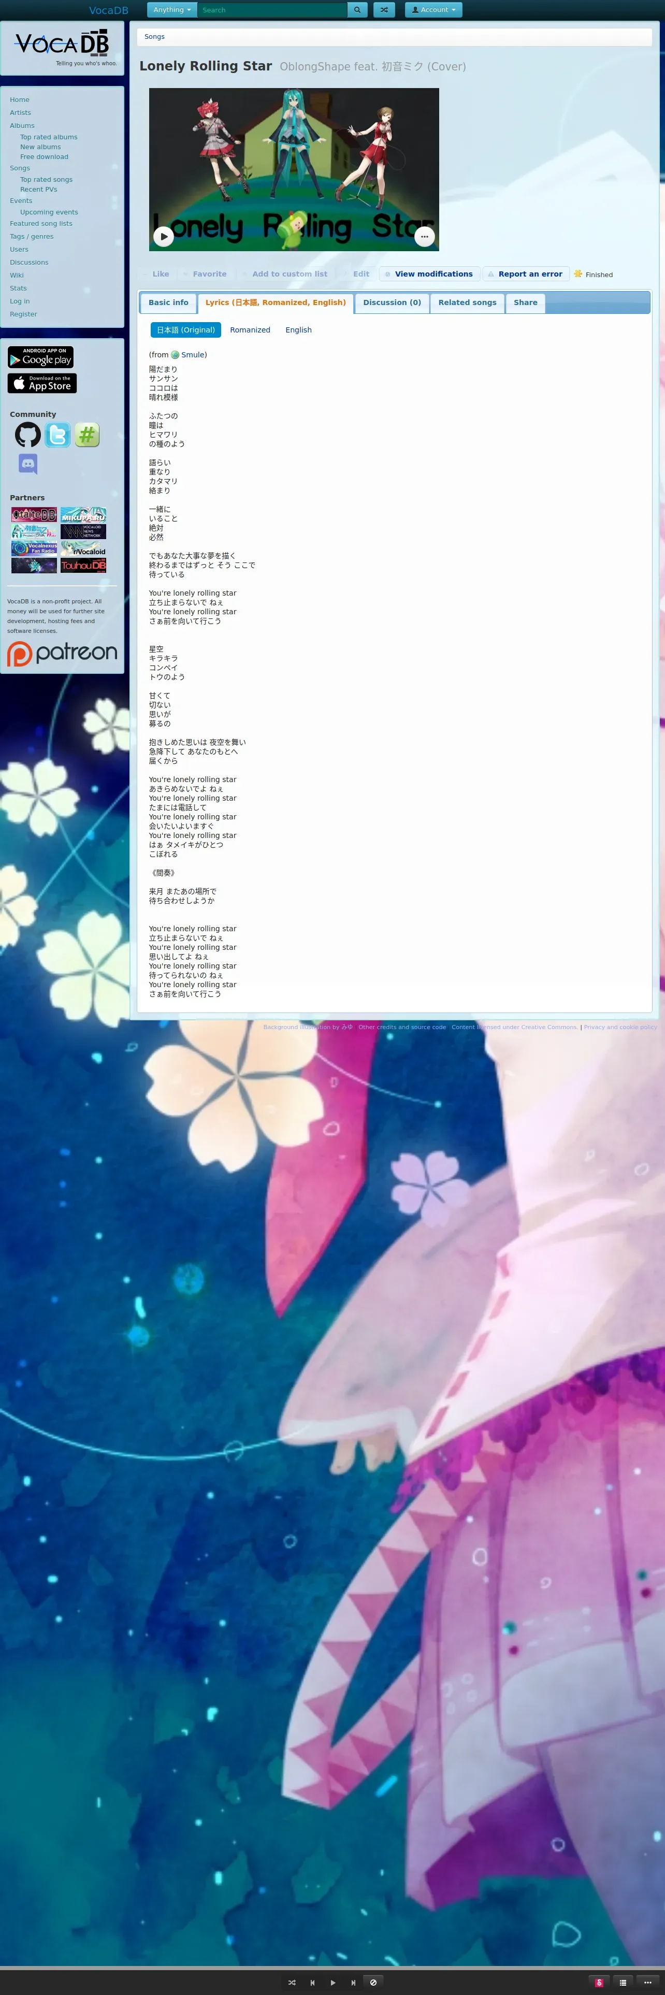
Task: Open the starry-sky partner banner
Action: click(34, 566)
